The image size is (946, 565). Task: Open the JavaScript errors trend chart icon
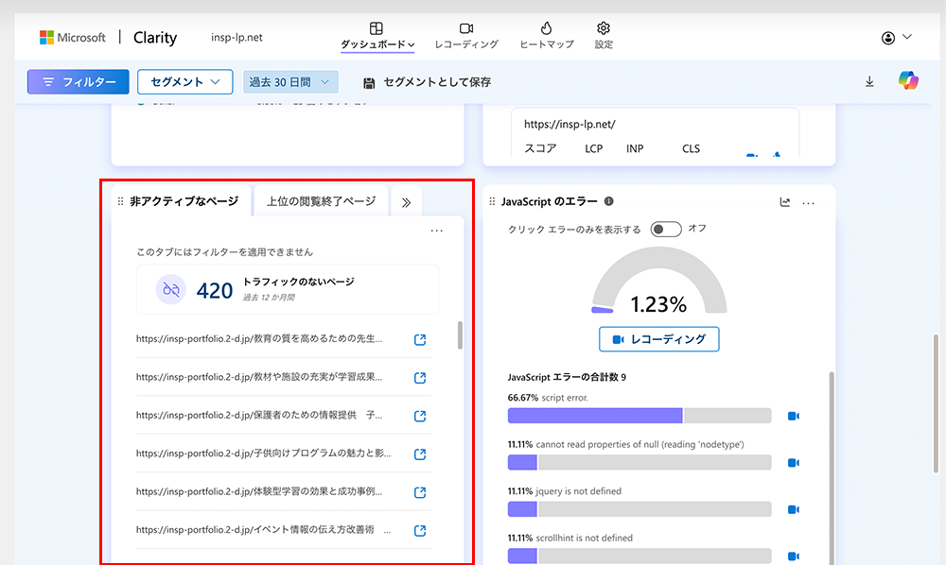pos(785,202)
